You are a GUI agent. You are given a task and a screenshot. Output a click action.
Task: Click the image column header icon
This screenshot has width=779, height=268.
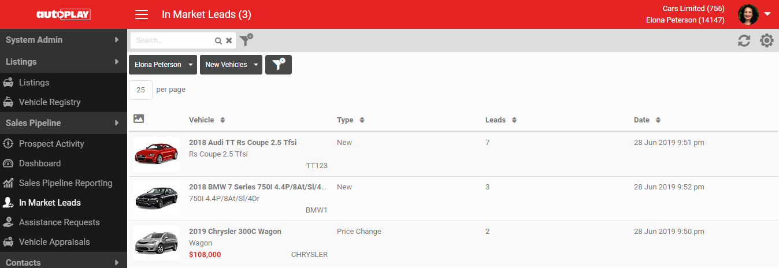point(139,118)
